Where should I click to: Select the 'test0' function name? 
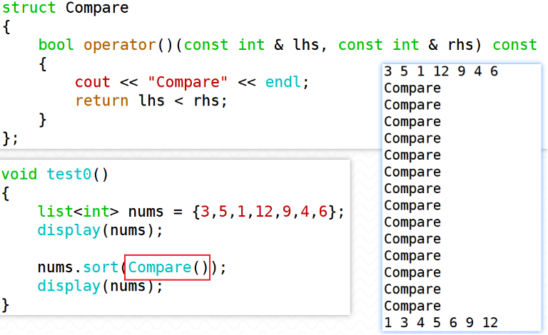(x=69, y=174)
